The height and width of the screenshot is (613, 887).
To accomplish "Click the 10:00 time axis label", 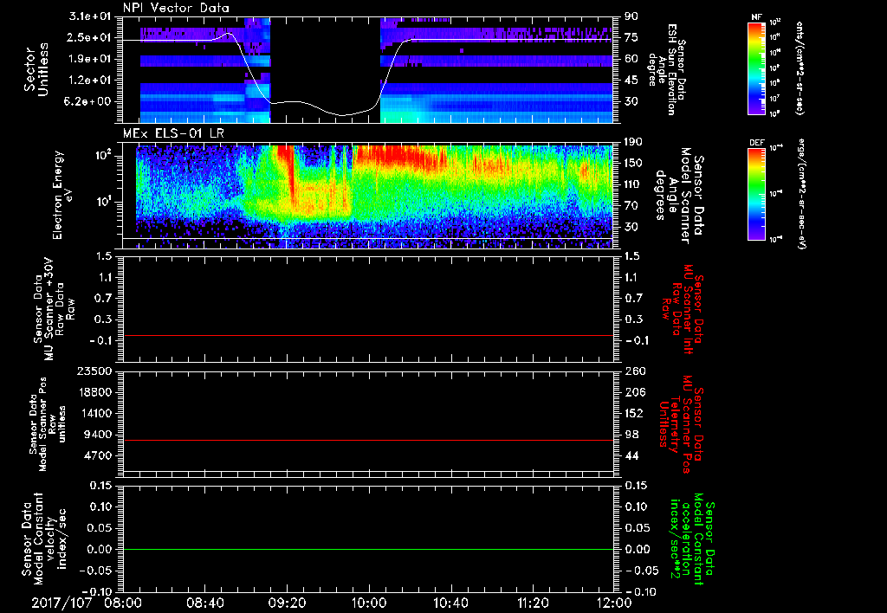I will click(x=369, y=603).
